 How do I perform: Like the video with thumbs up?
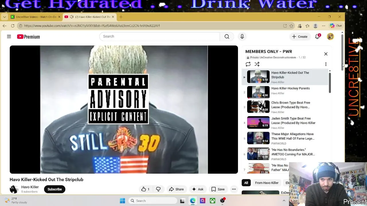coord(145,189)
